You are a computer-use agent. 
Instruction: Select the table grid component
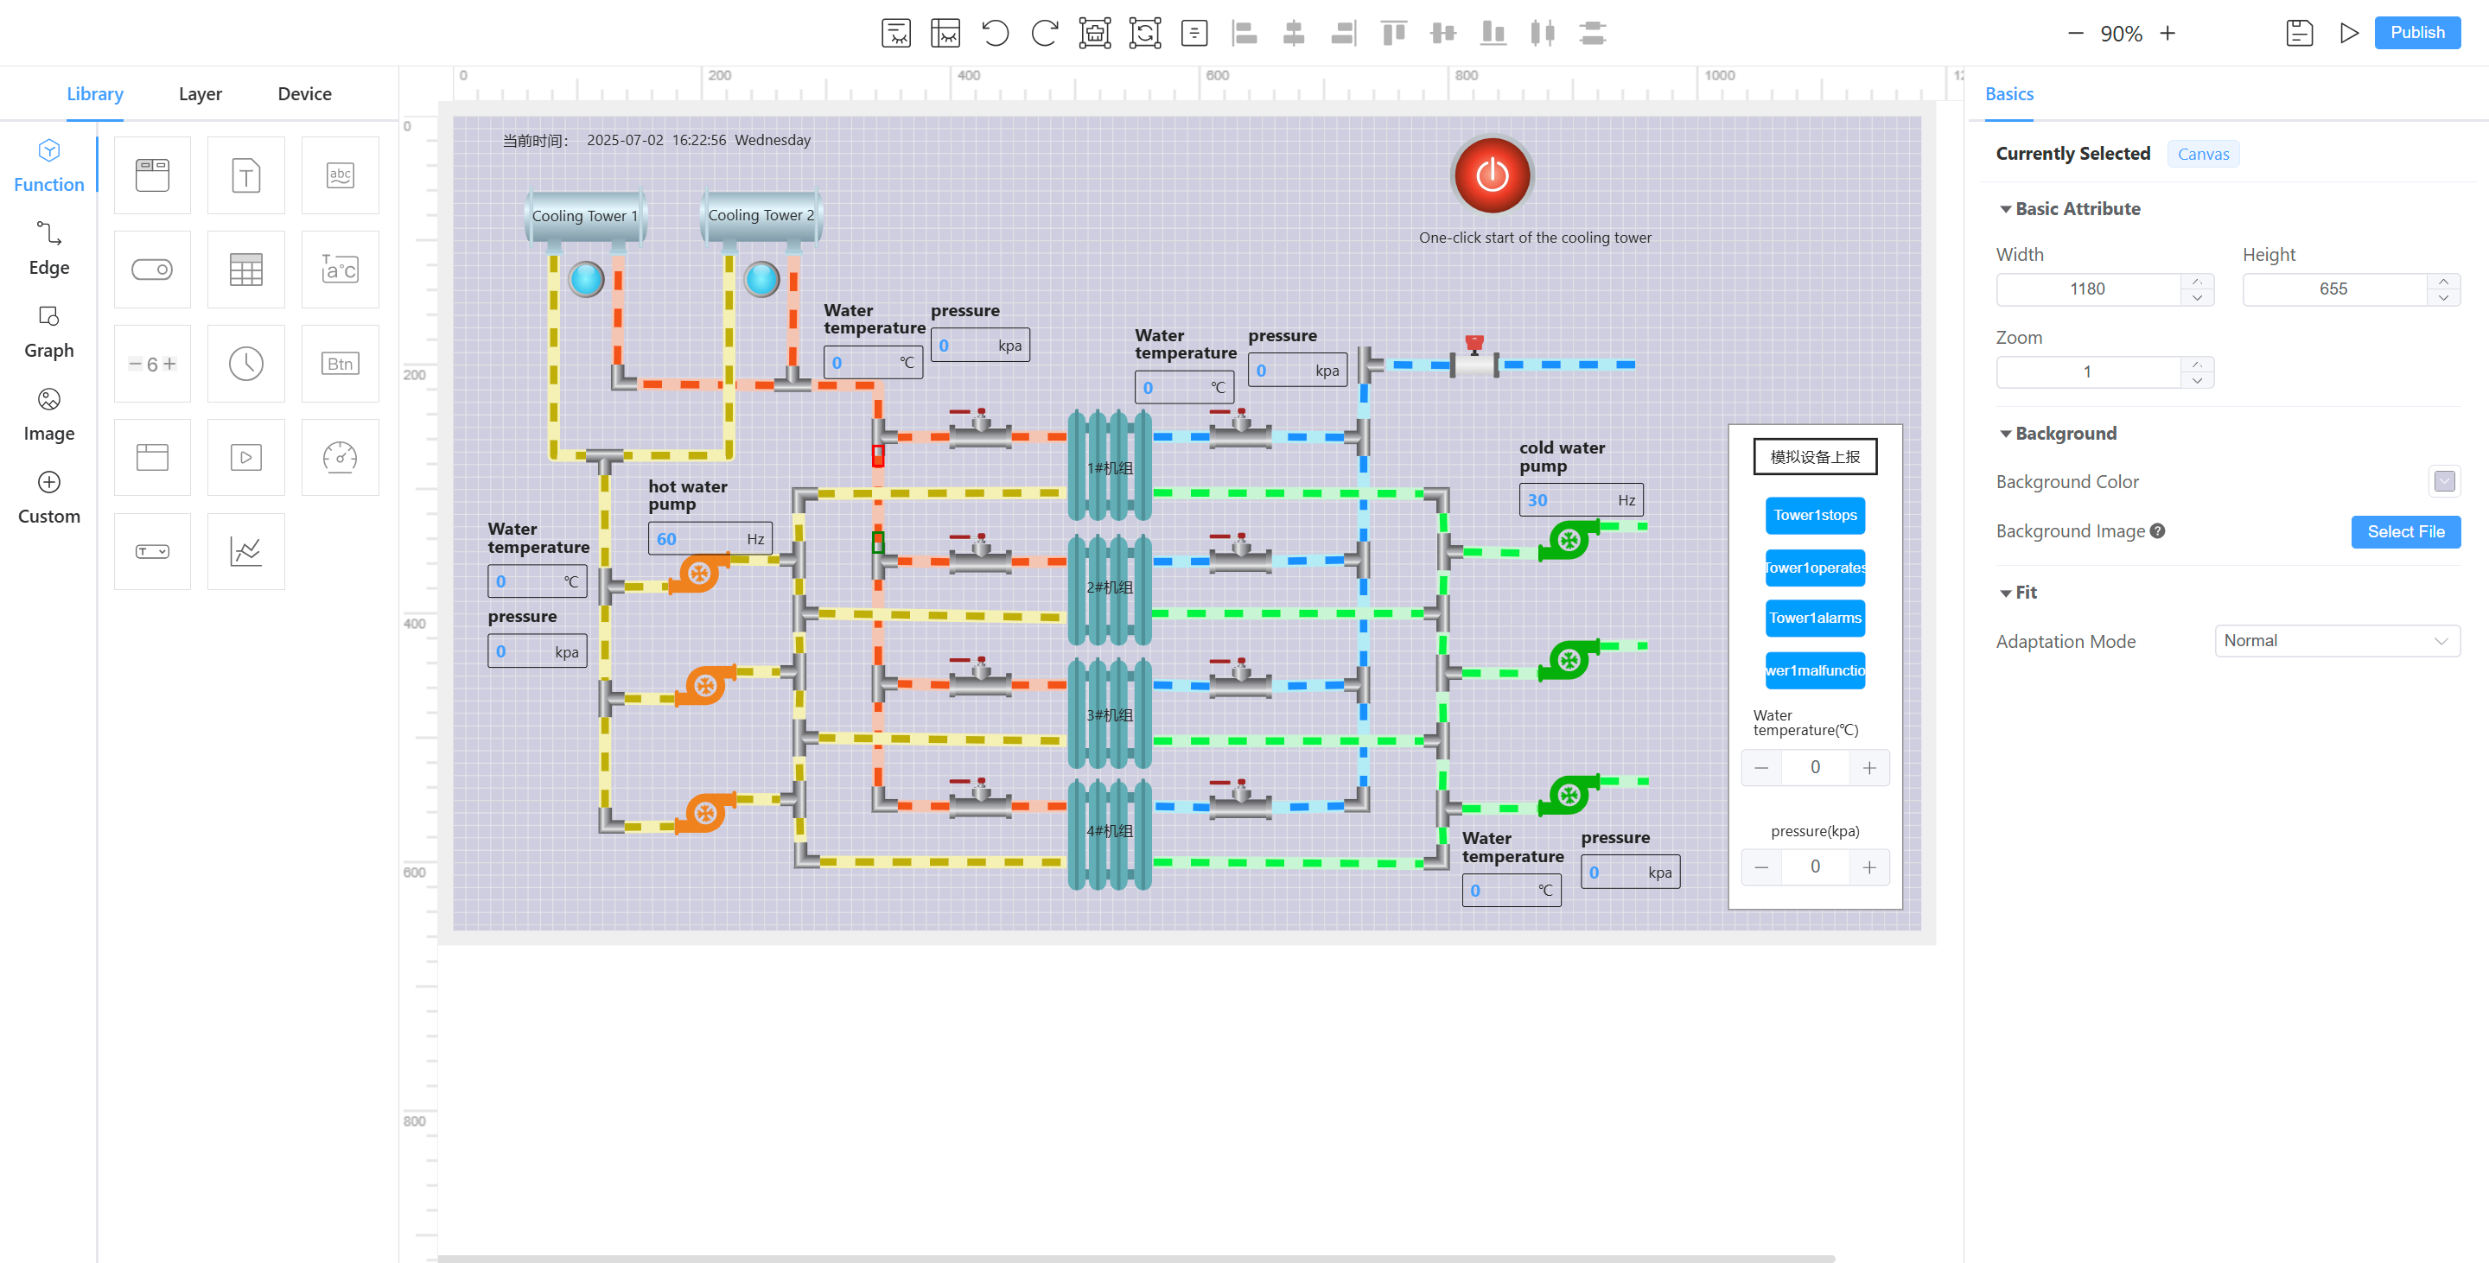pyautogui.click(x=245, y=270)
